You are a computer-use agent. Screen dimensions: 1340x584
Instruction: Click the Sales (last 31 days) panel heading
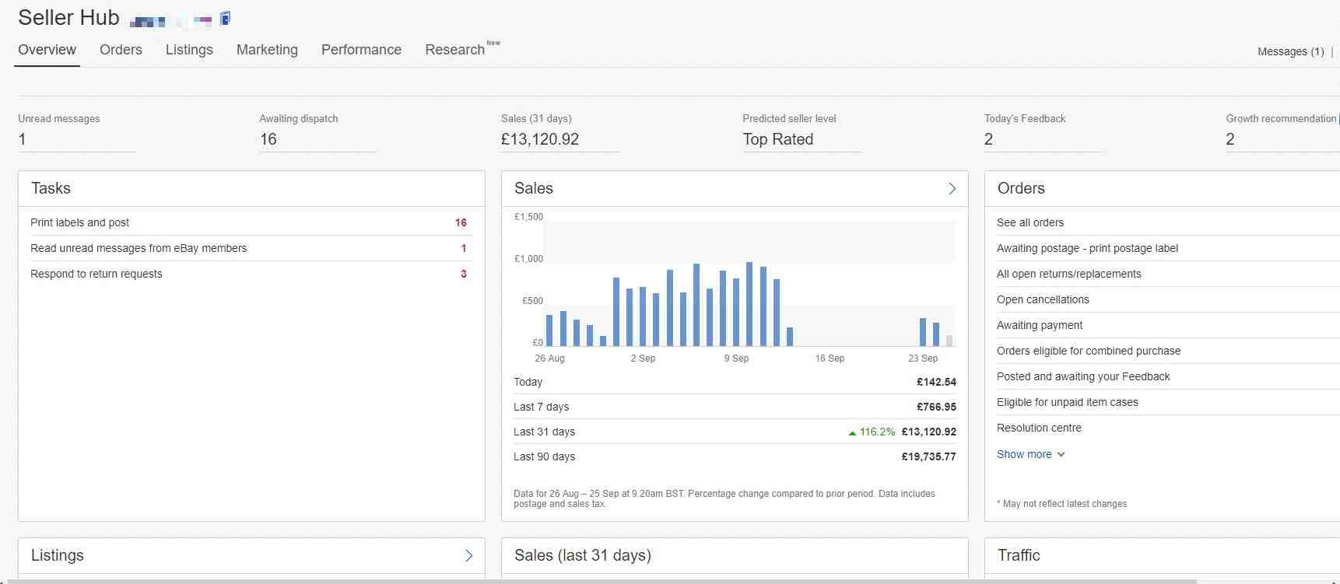point(583,555)
